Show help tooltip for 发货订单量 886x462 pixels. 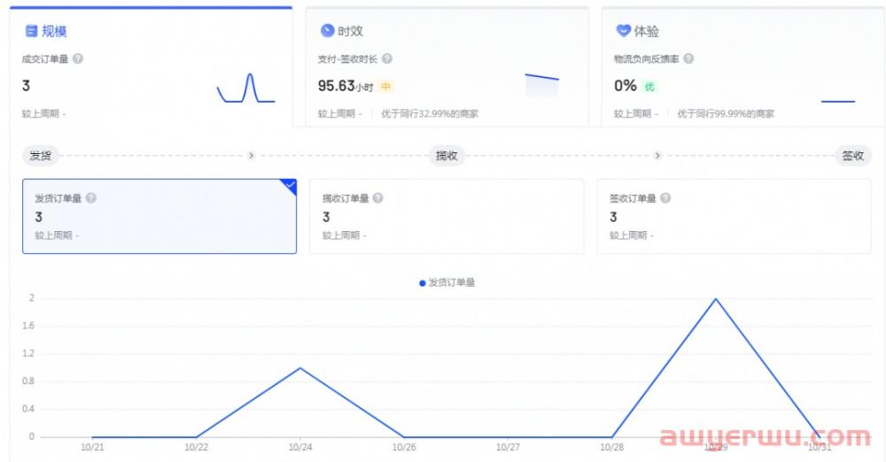pyautogui.click(x=91, y=198)
